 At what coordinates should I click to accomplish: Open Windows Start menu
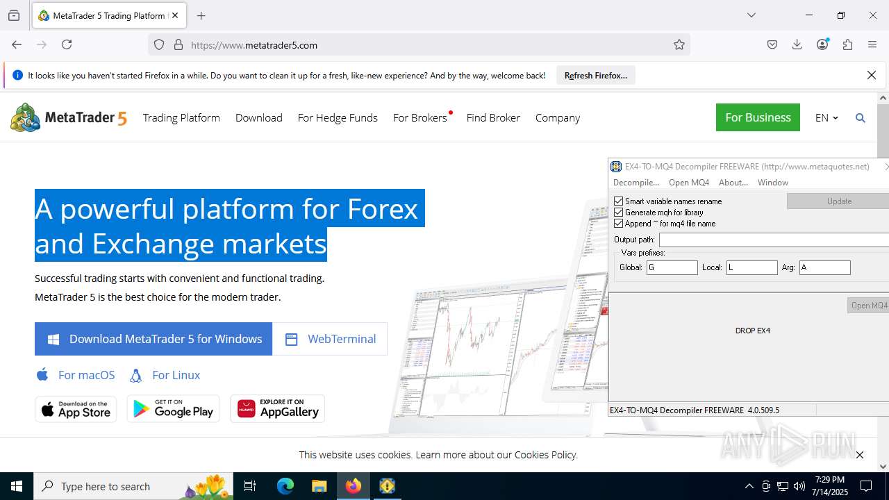pos(17,486)
